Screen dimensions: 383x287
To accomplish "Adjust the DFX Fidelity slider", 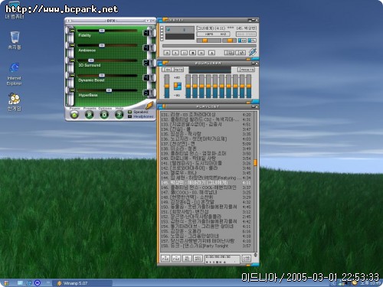I will [x=107, y=31].
